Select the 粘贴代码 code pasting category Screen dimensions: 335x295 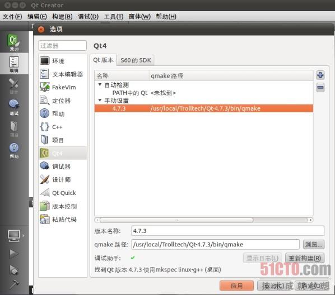tap(63, 220)
